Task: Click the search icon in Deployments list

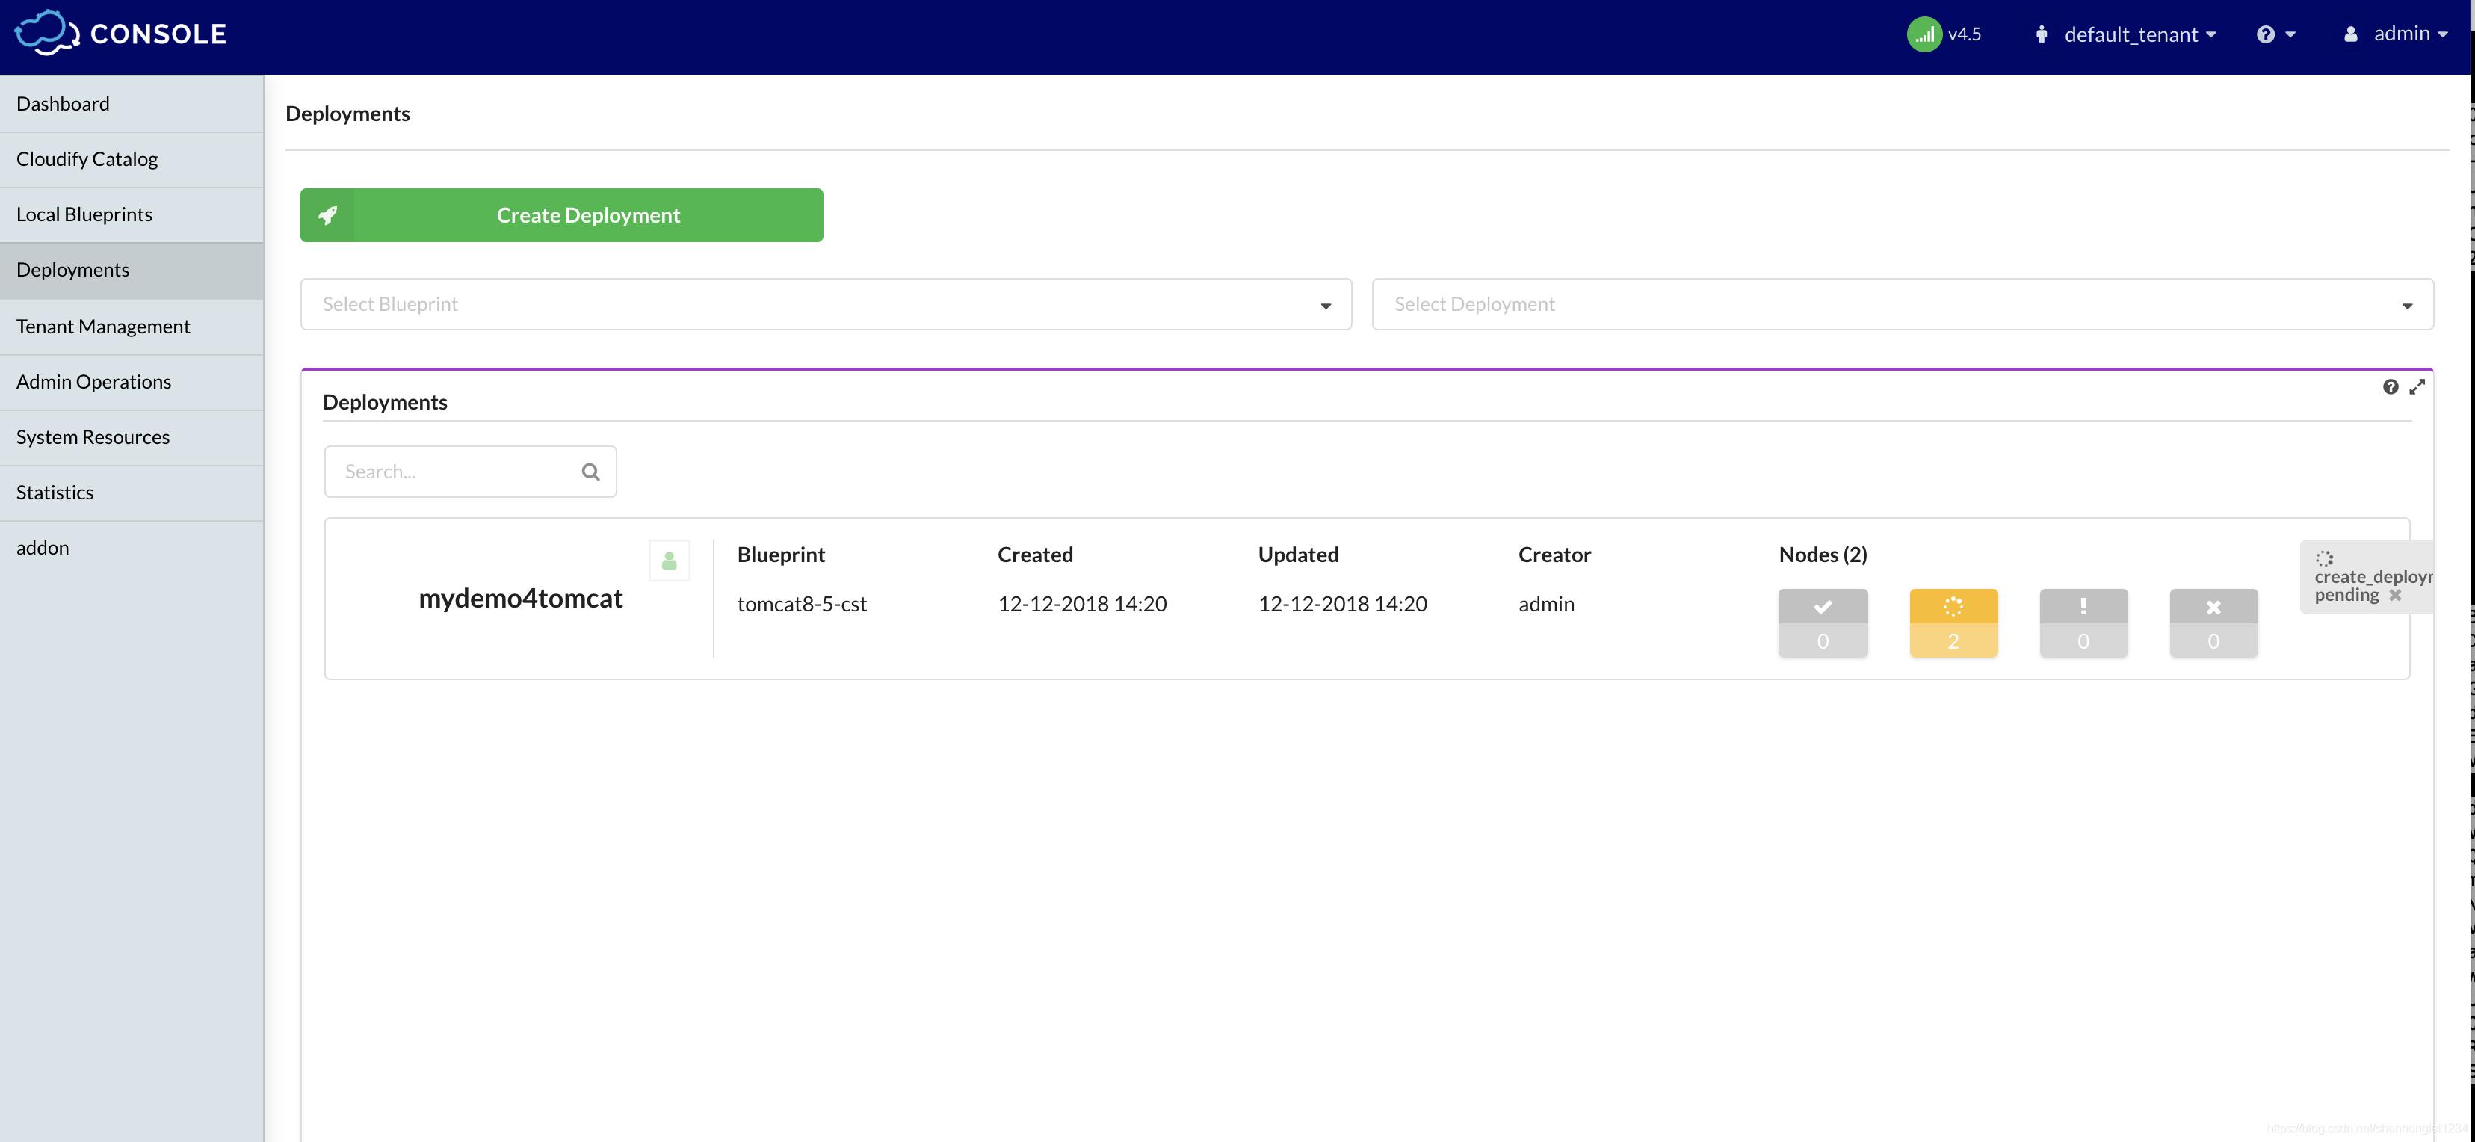Action: point(590,471)
